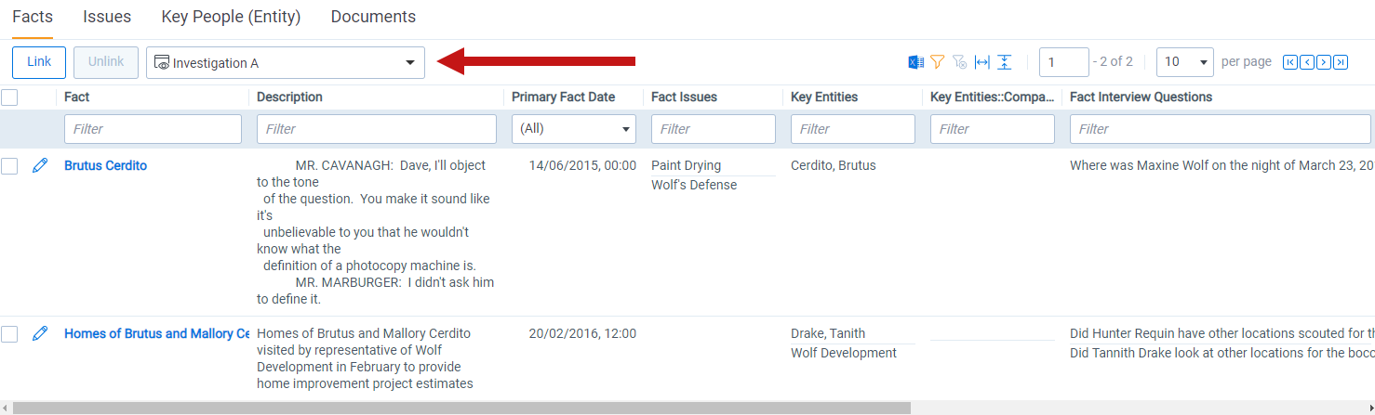Click the horizontal scrollbar thumb
The image size is (1375, 415).
tap(461, 408)
